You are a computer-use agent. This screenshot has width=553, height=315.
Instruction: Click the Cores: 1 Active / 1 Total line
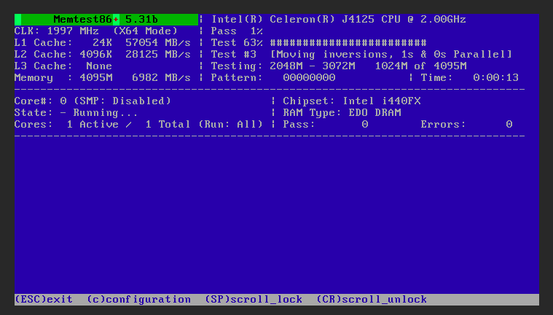[x=138, y=124]
